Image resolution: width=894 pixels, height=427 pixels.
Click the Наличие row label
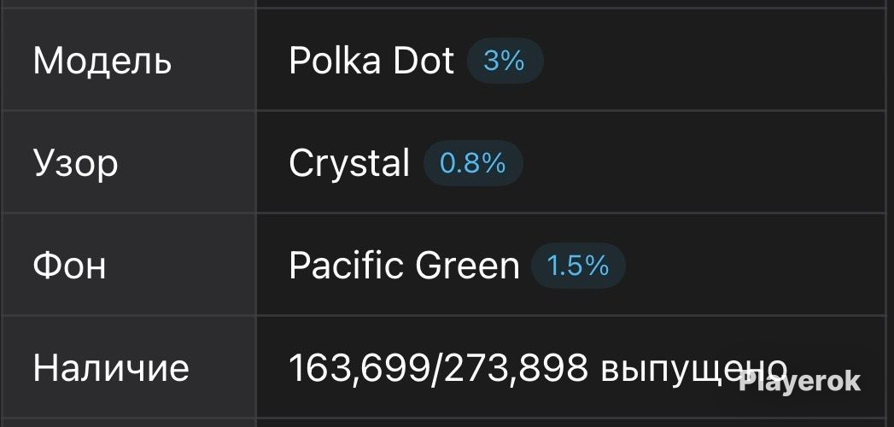click(x=111, y=368)
